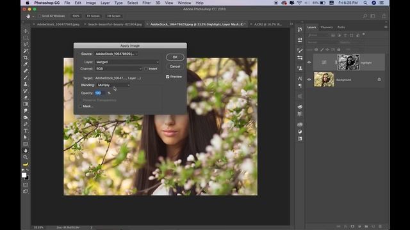Select the Background layer thumbnail
Screen dimensions: 410x230
(x=324, y=79)
